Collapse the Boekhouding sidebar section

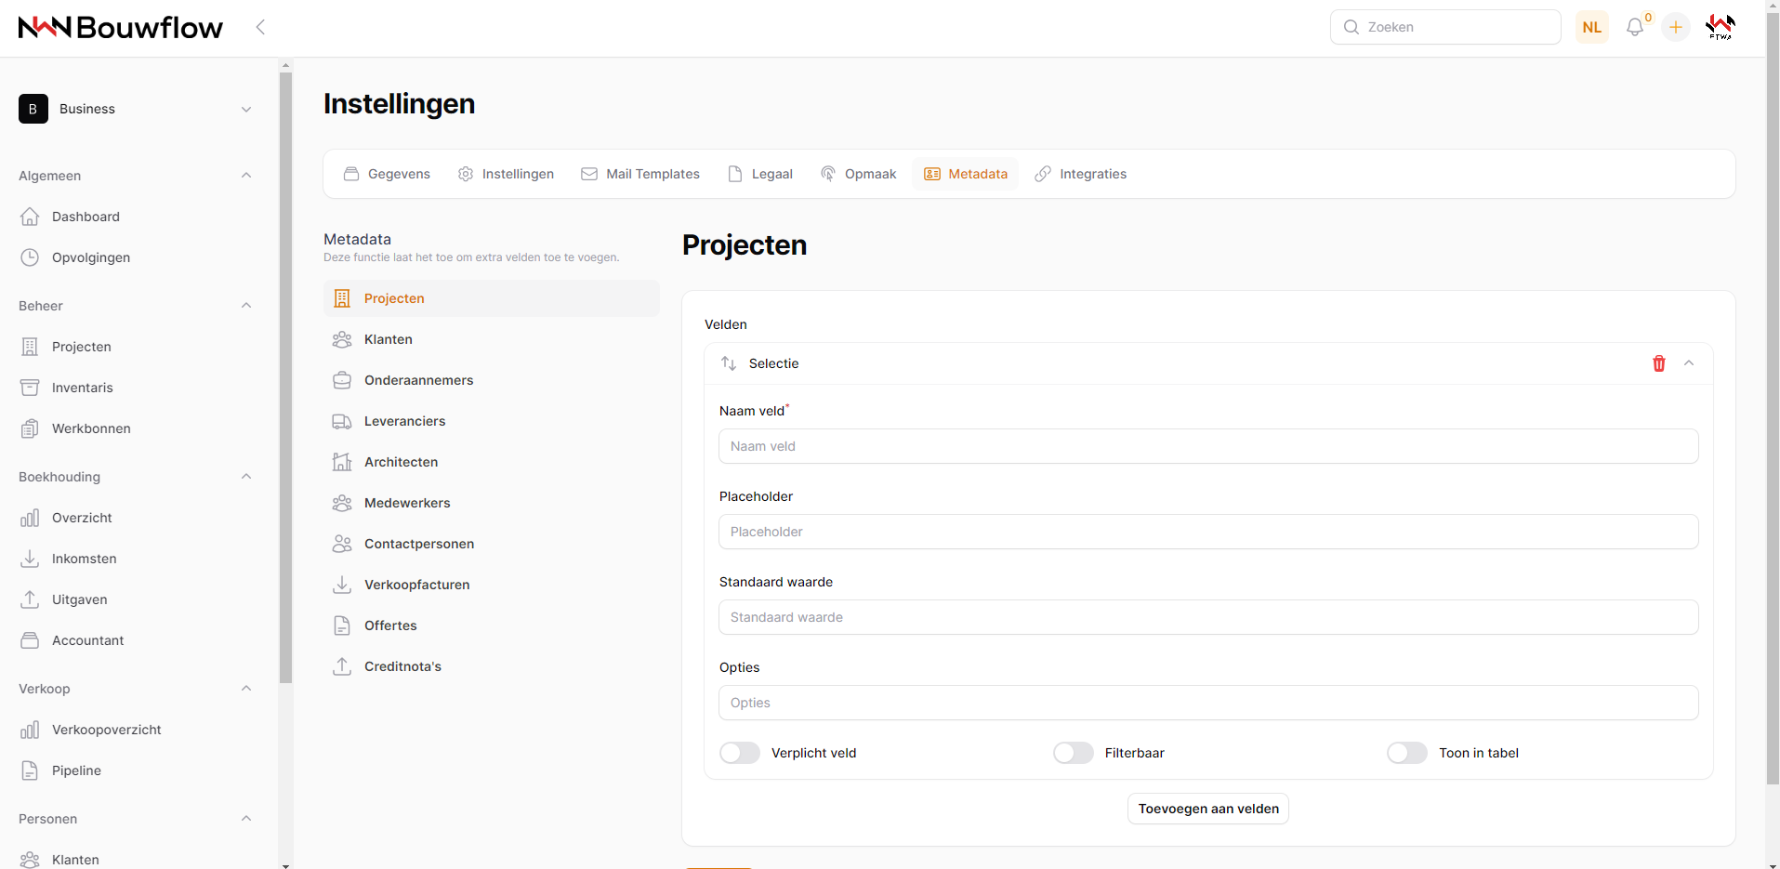click(x=246, y=477)
